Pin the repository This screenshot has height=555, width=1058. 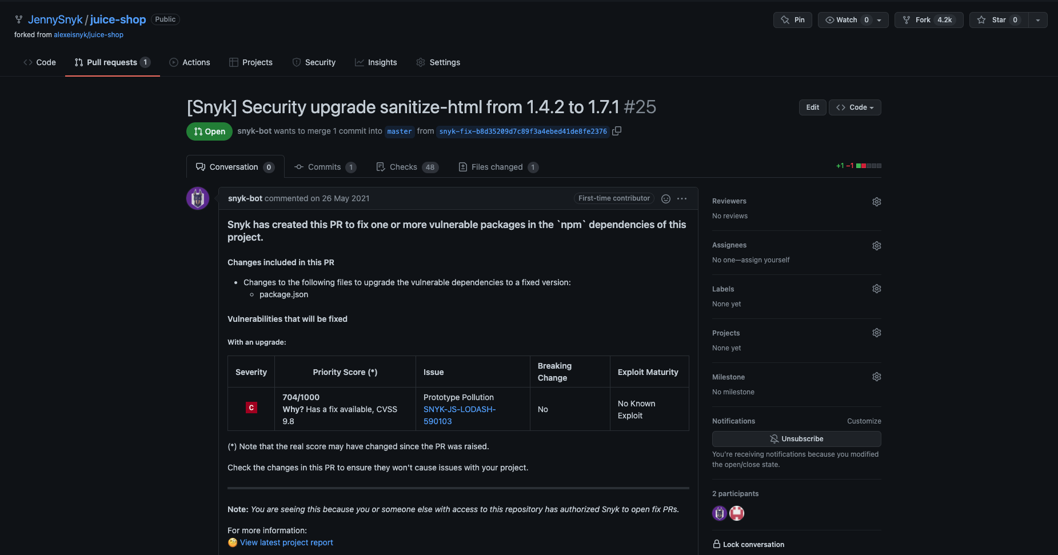point(793,20)
